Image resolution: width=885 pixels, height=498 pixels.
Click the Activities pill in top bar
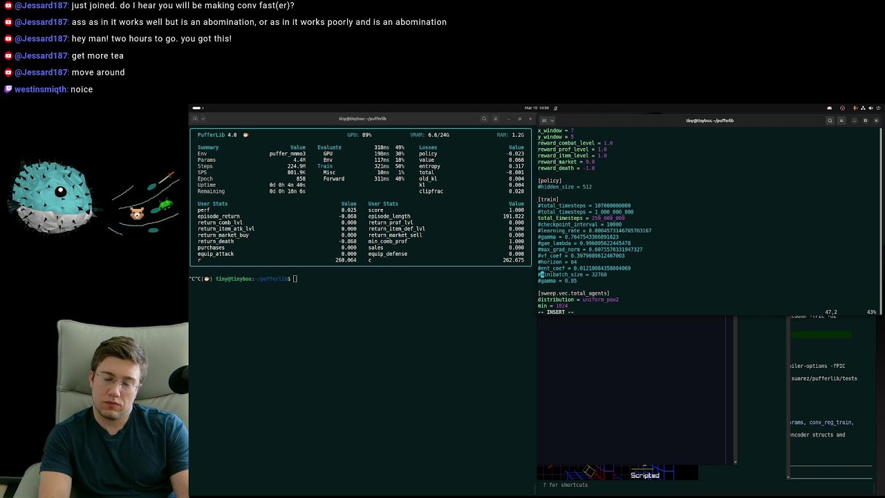coord(196,108)
